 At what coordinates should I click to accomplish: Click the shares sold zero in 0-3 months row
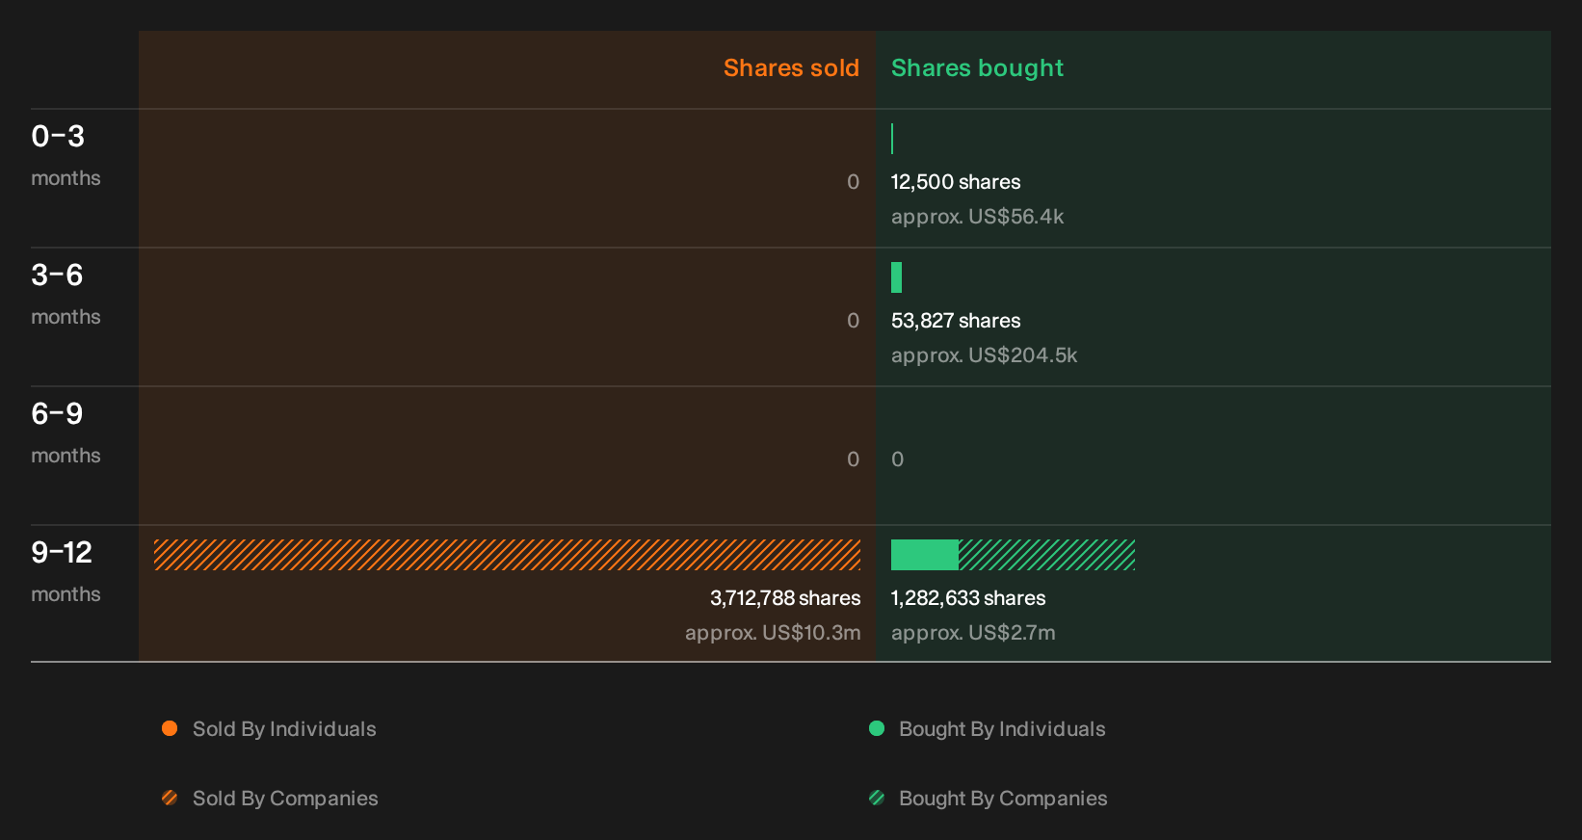854,182
